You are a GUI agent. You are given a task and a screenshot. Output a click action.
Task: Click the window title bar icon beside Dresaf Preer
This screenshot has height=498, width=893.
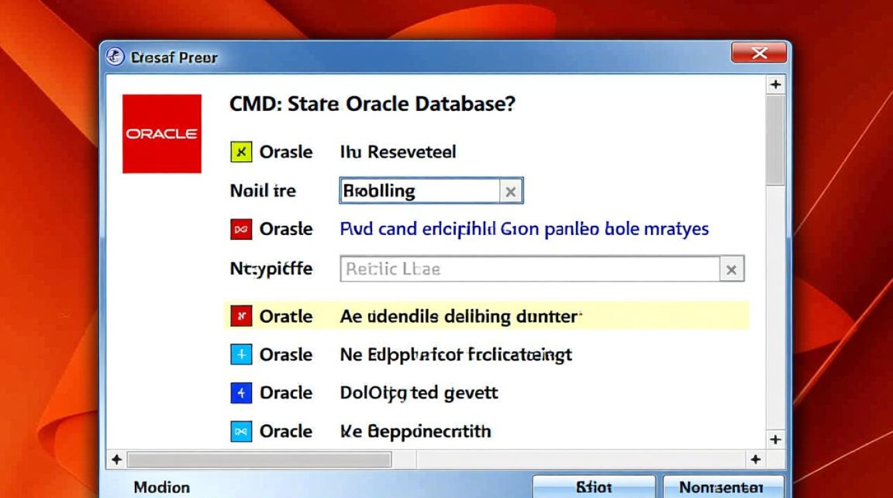[x=115, y=57]
